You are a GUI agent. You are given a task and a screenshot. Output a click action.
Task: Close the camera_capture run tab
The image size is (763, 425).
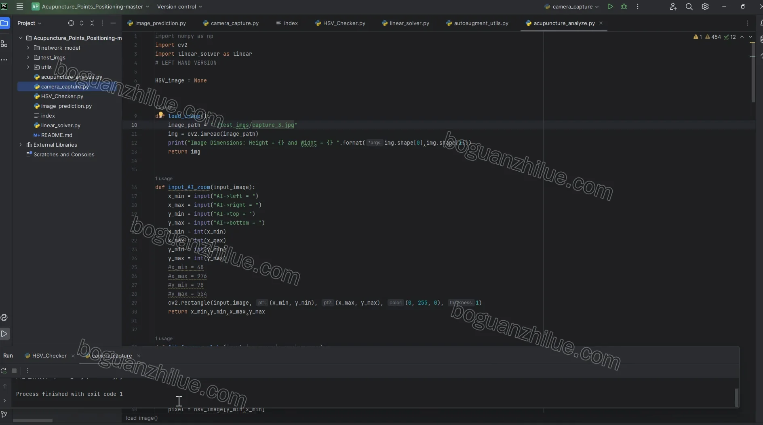tap(139, 356)
